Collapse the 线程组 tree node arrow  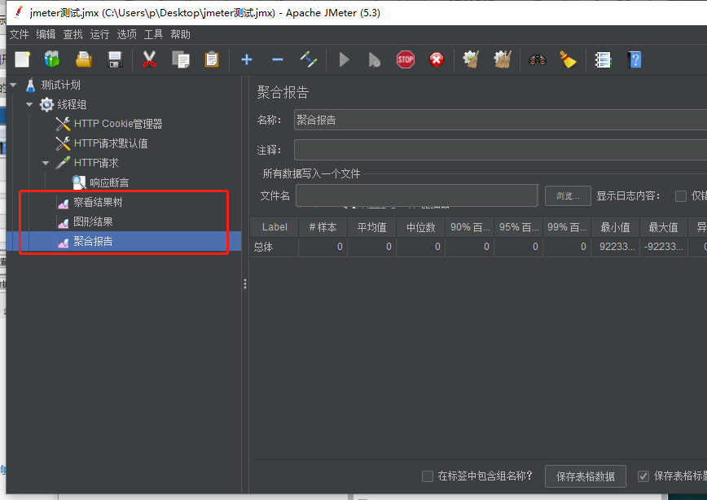[29, 104]
